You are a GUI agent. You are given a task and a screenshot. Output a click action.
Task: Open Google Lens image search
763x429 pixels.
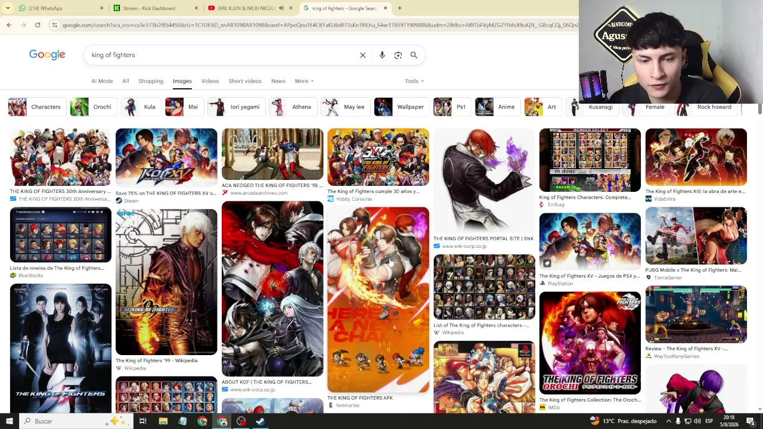click(x=398, y=55)
